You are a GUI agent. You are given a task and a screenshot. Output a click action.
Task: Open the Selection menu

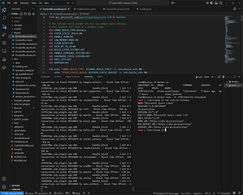[x=24, y=3]
